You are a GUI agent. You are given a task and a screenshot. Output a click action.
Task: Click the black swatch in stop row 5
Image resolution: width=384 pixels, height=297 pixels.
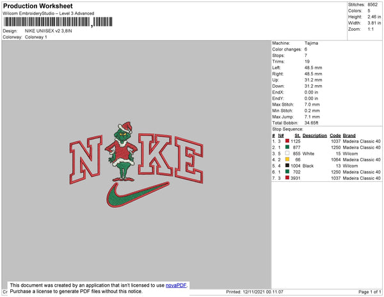coord(287,166)
